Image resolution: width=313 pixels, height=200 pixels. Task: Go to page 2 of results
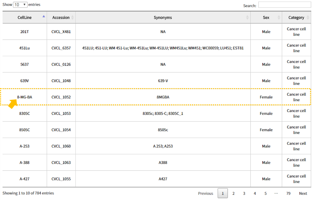click(x=233, y=193)
